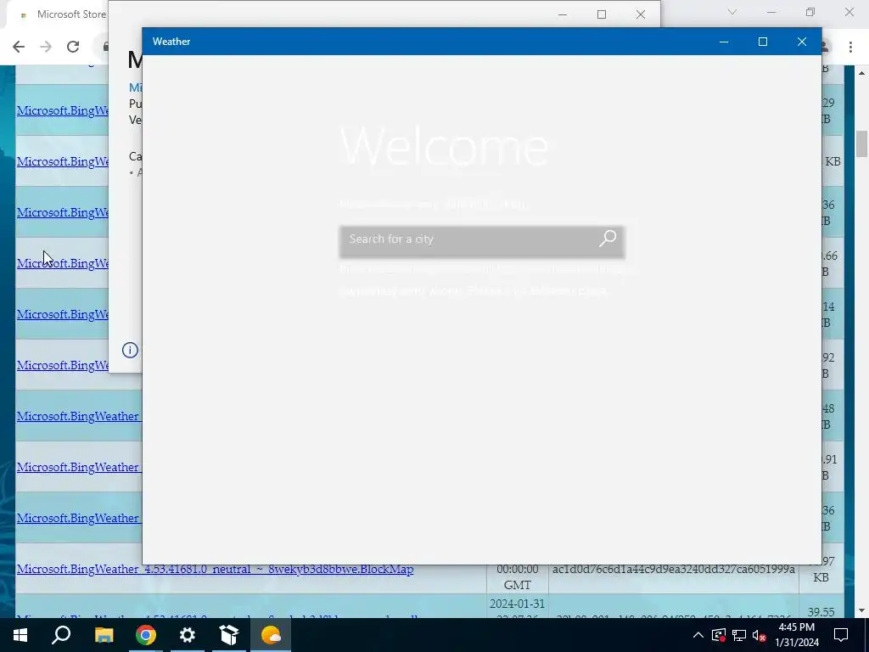Click scrollbar up arrow in Chrome page
The height and width of the screenshot is (652, 869).
[x=861, y=73]
